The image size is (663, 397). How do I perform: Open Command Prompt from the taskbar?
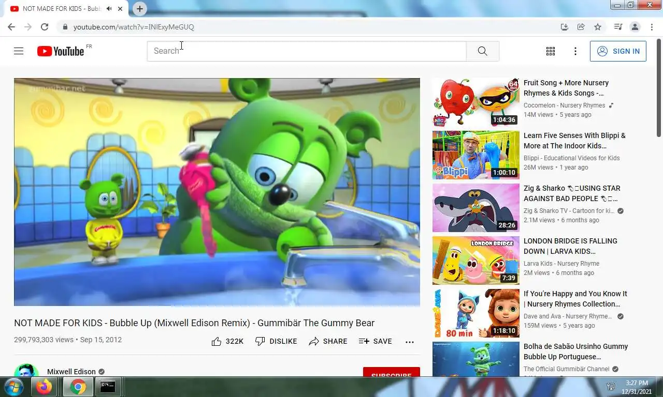[108, 387]
